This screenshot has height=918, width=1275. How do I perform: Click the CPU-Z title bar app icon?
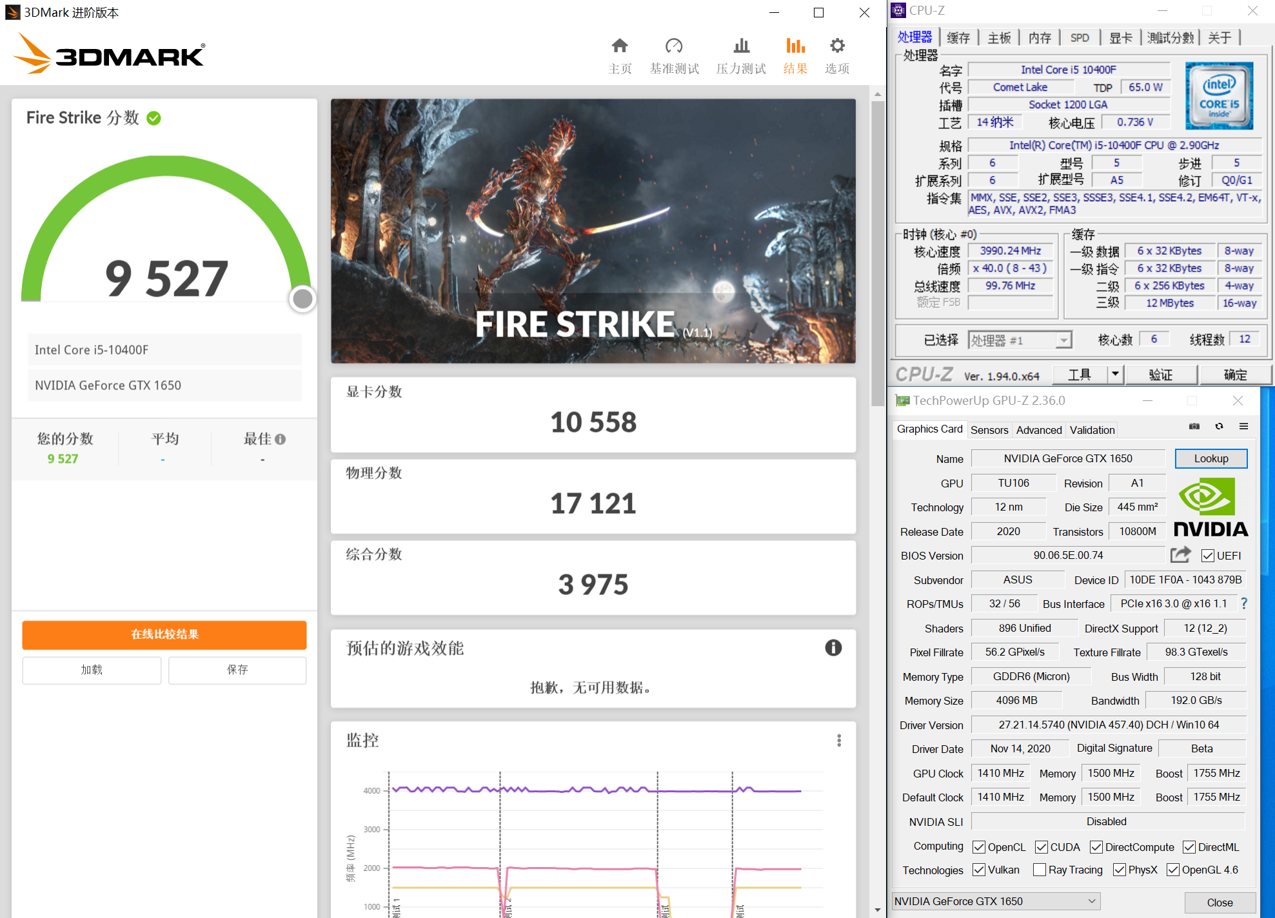coord(898,10)
